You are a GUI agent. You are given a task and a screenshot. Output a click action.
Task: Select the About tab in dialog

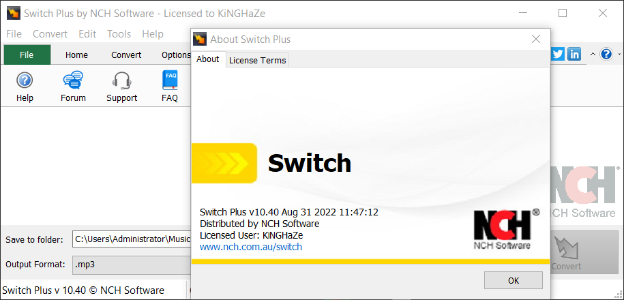point(208,59)
